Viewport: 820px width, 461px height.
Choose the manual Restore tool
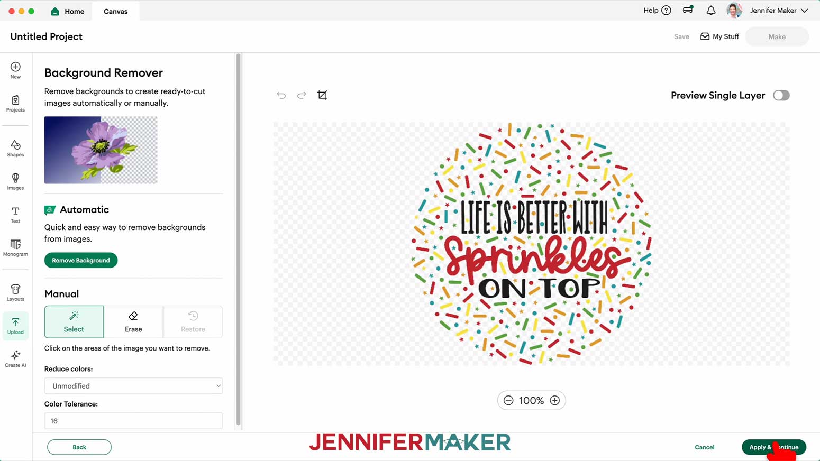[193, 321]
